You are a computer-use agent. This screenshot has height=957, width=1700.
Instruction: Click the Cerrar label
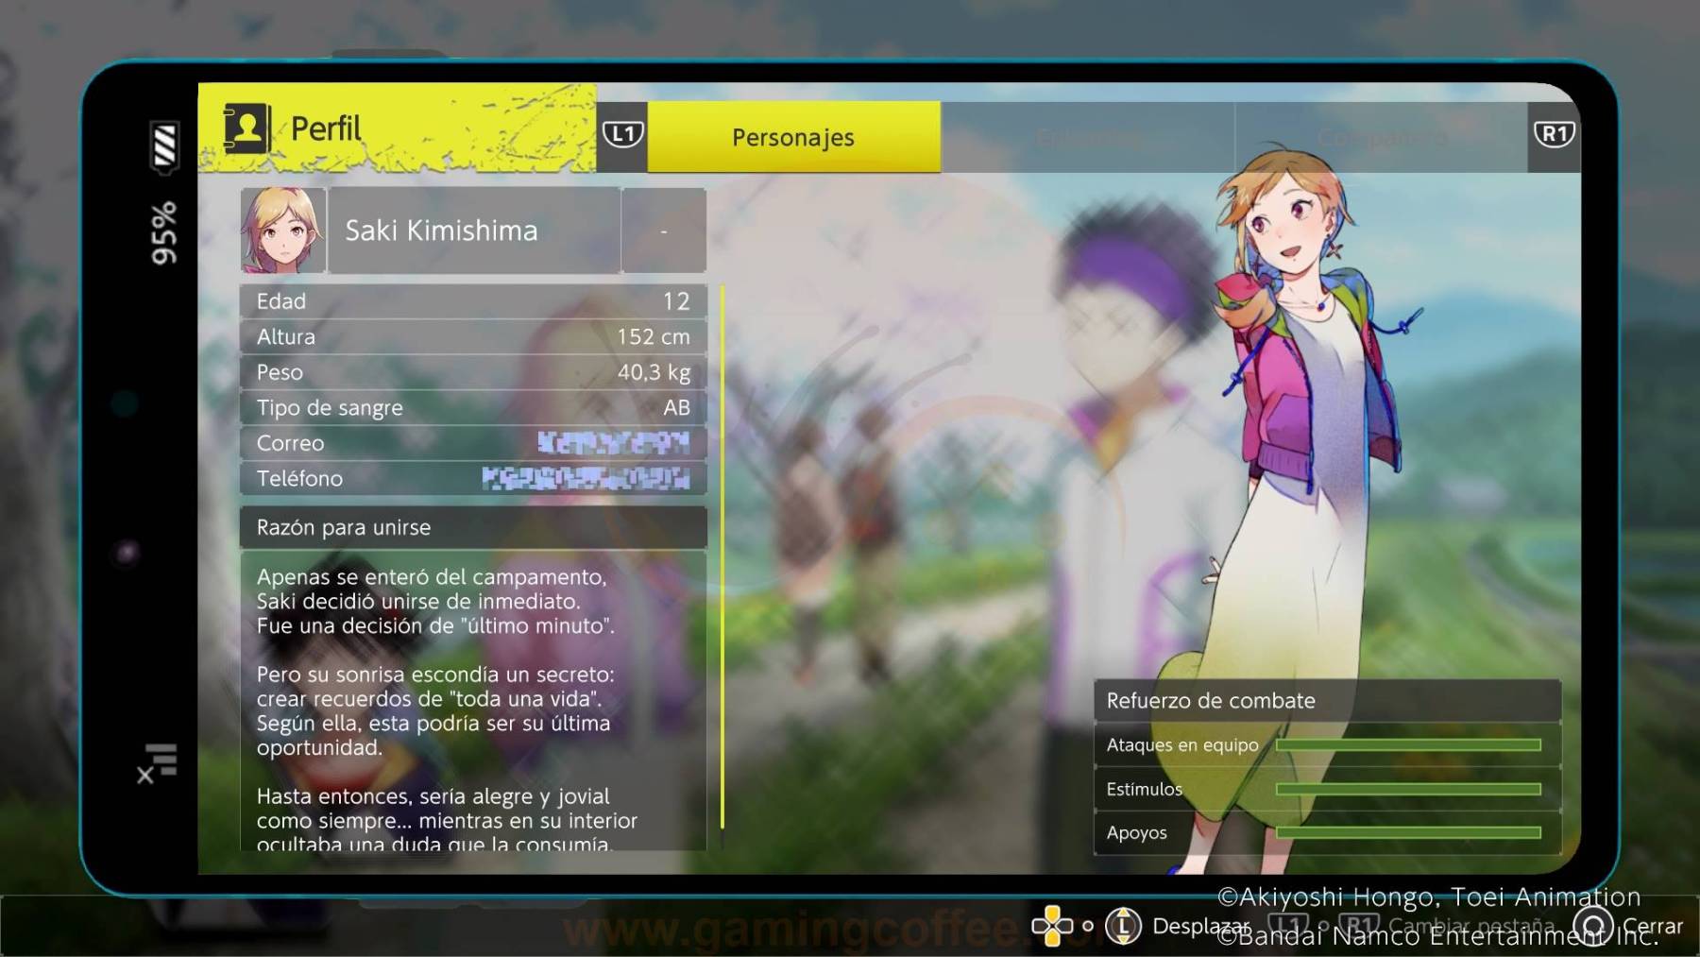click(1652, 927)
